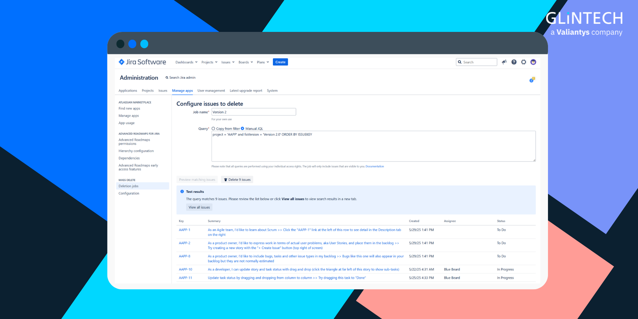Expand the Issues dropdown in the top nav

pyautogui.click(x=228, y=62)
